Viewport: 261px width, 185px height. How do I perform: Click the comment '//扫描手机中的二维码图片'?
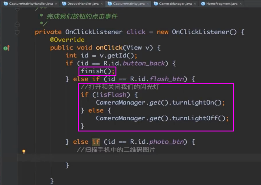click(116, 150)
